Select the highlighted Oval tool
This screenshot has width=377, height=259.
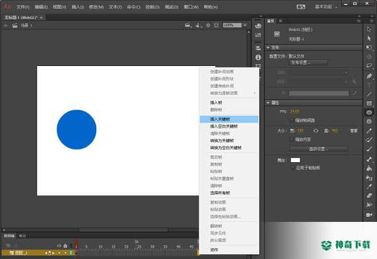pyautogui.click(x=369, y=113)
